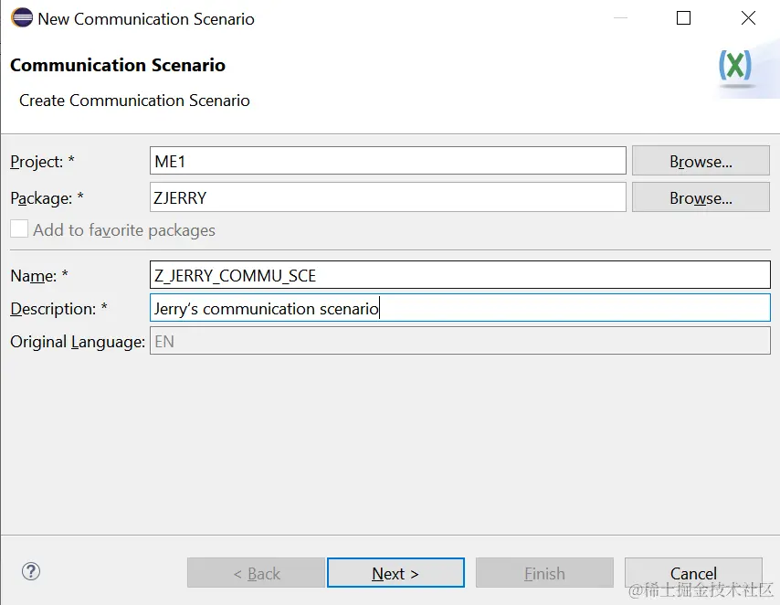Click the Communication Scenario bold heading
Screen dimensions: 780x605
(118, 65)
